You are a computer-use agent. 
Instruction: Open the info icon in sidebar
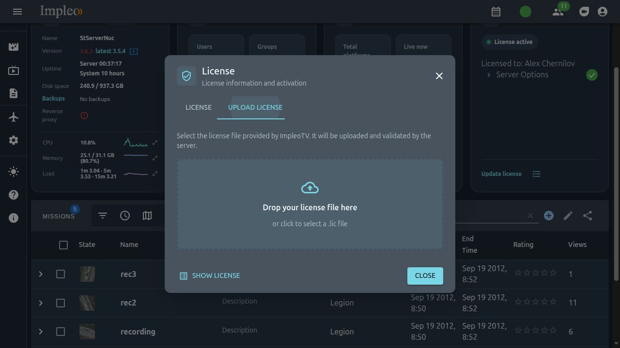[14, 218]
